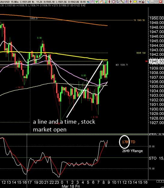Image resolution: width=164 pixels, height=188 pixels.
Task: Click the teal cloud toolbar icon
Action: click(x=88, y=2)
